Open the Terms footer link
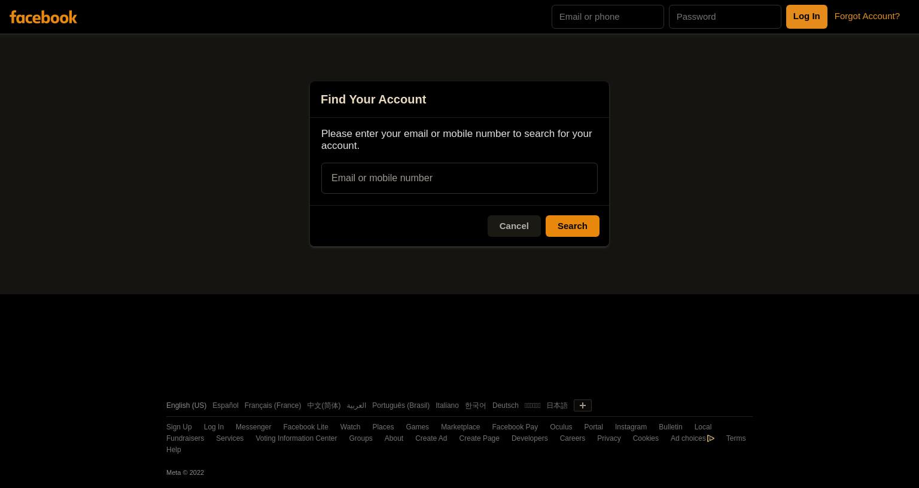 pos(736,438)
